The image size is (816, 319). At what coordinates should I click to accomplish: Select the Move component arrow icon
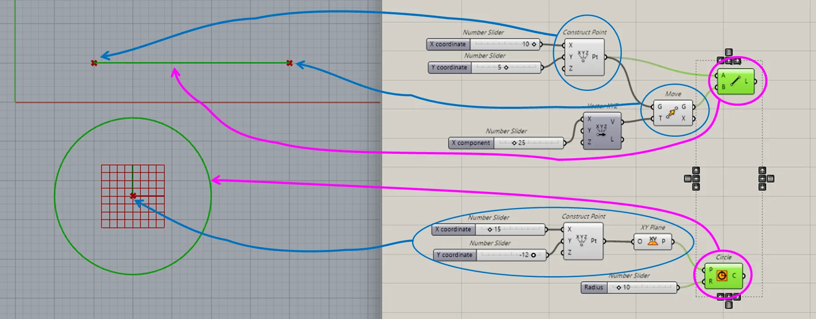click(x=671, y=113)
